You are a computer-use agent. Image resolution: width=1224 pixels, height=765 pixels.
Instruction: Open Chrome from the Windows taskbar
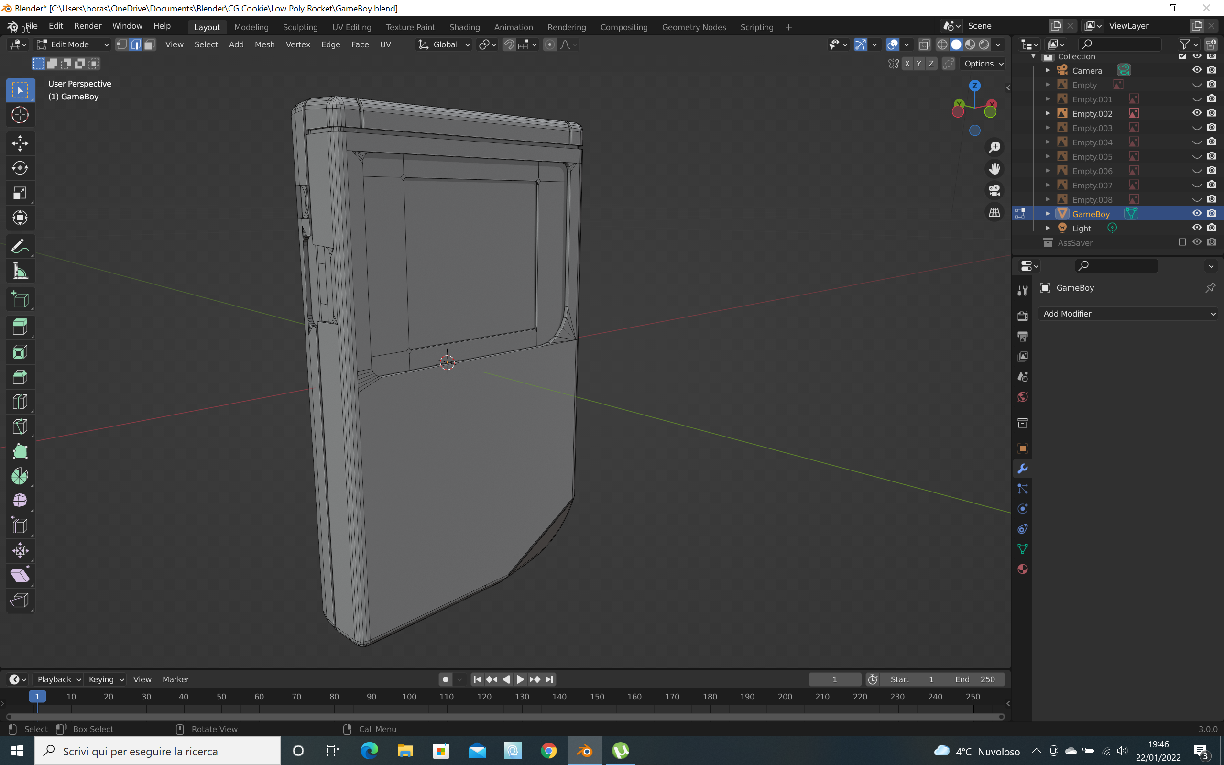548,751
